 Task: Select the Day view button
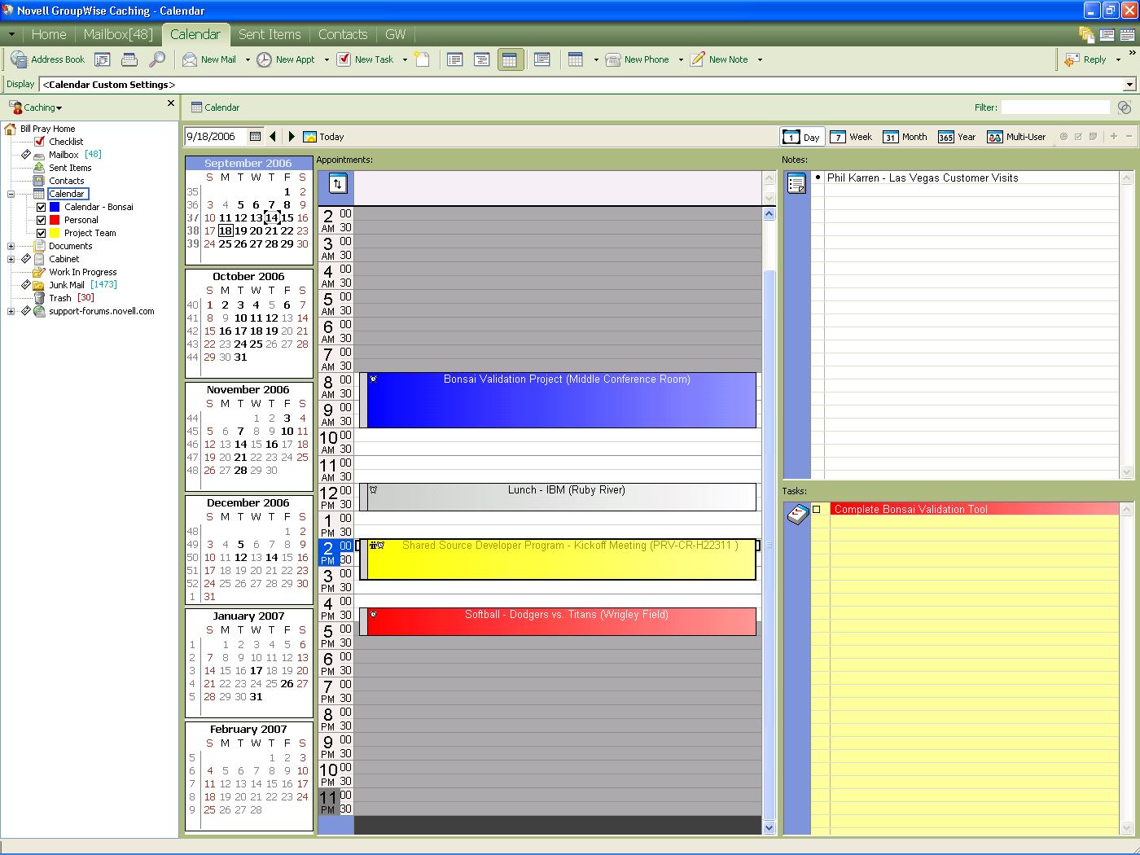802,137
